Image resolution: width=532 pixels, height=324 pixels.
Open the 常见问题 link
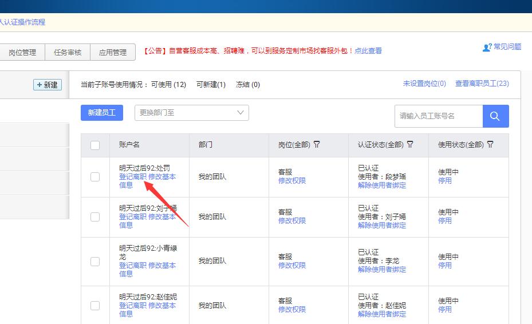click(507, 47)
